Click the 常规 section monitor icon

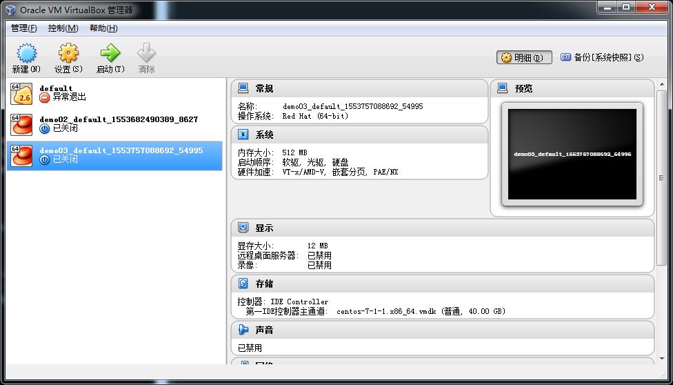coord(243,88)
